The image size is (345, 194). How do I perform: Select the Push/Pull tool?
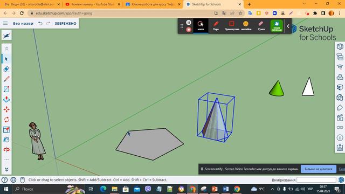(x=6, y=99)
